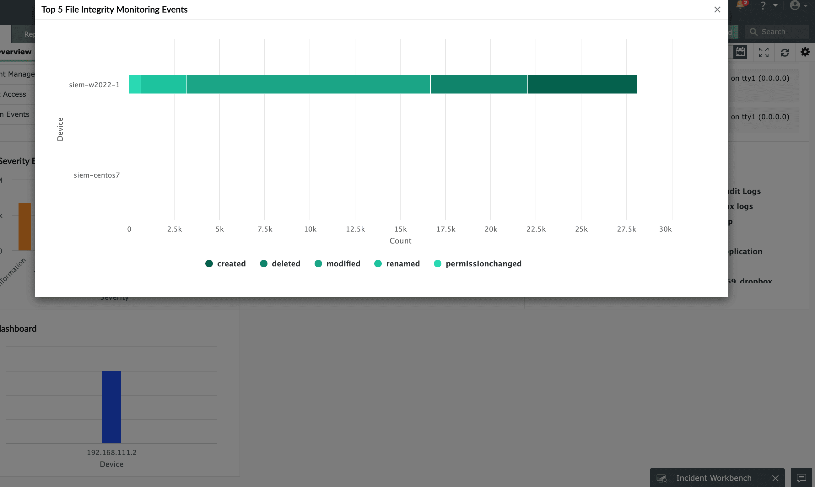Click the blue 192.168.111.2 bar
The image size is (815, 487).
pyautogui.click(x=111, y=407)
